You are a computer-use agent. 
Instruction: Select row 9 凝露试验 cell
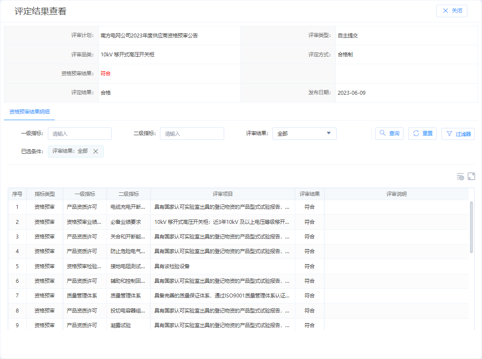click(121, 325)
